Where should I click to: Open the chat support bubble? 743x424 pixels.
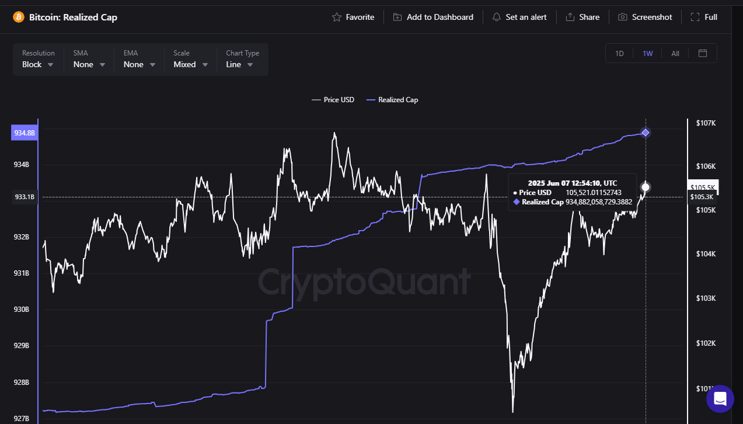[x=720, y=399]
